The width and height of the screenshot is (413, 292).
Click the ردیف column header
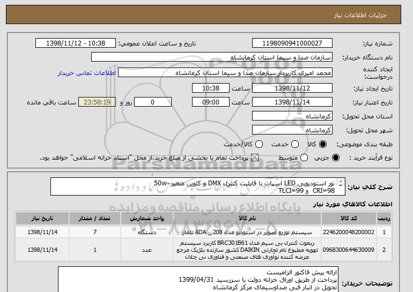pyautogui.click(x=383, y=219)
